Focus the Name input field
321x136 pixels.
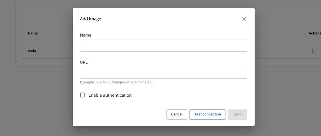click(163, 46)
